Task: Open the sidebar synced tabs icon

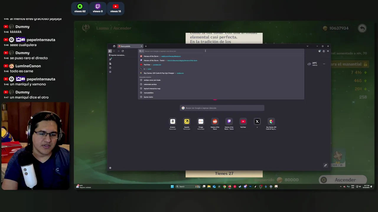Action: point(110,64)
